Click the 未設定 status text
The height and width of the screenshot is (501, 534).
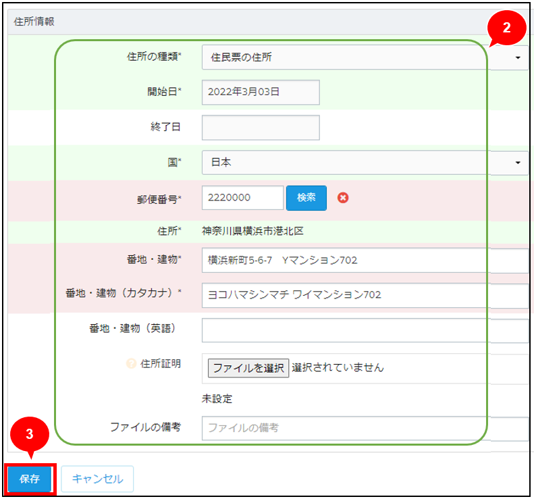pyautogui.click(x=217, y=399)
